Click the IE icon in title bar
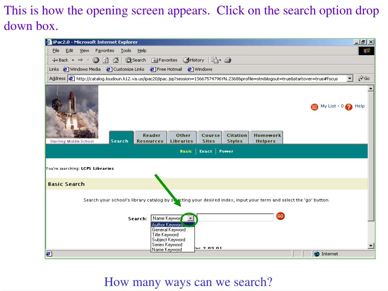Viewport: 388px width, 291px height. (x=49, y=42)
